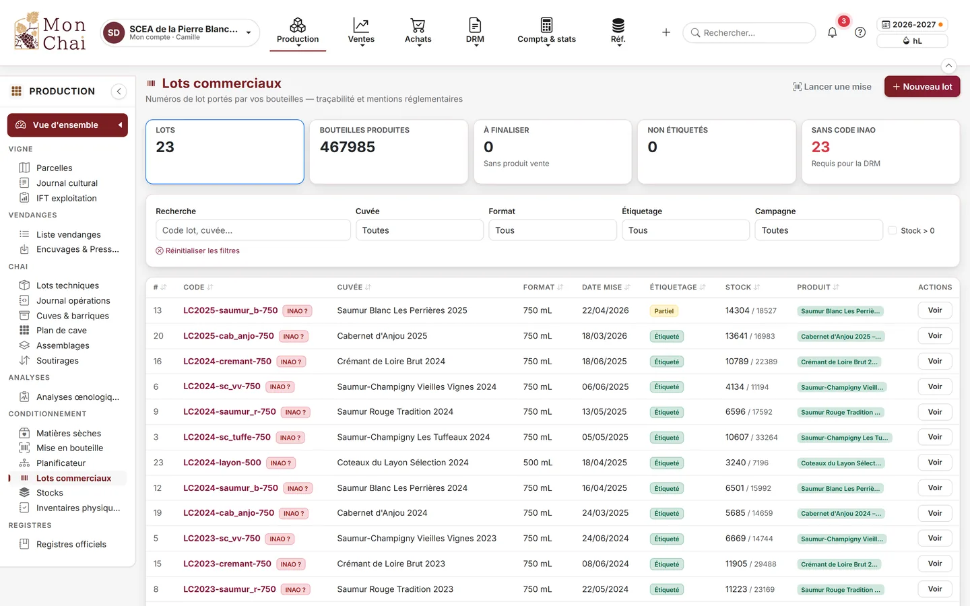Open the notifications bell
970x606 pixels.
click(832, 32)
